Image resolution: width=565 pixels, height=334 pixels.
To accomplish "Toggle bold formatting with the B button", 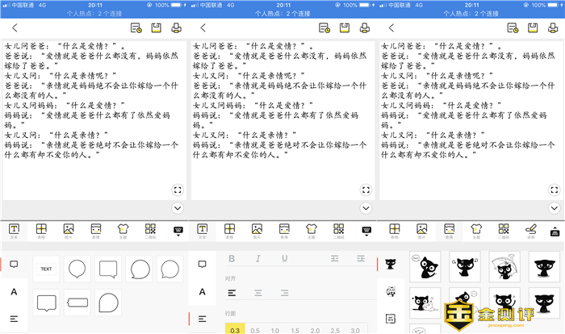I will pyautogui.click(x=232, y=259).
